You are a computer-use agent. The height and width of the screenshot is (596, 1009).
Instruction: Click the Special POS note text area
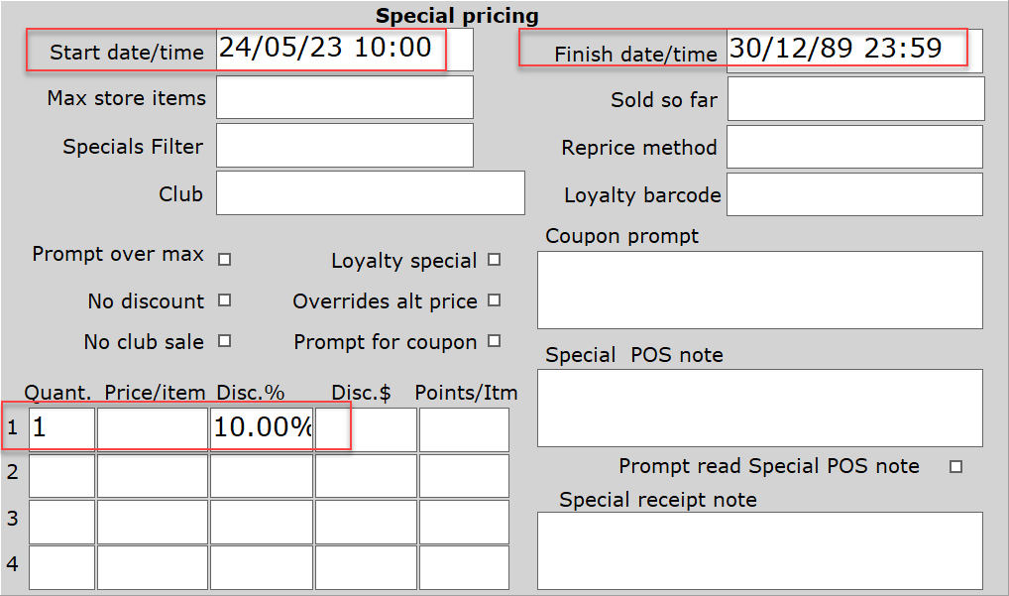(x=759, y=408)
